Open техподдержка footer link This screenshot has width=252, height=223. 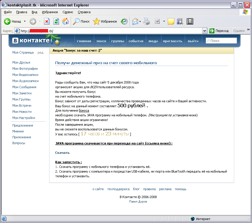tap(118, 189)
